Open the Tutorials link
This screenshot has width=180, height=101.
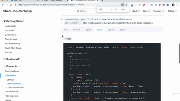[x=158, y=11]
